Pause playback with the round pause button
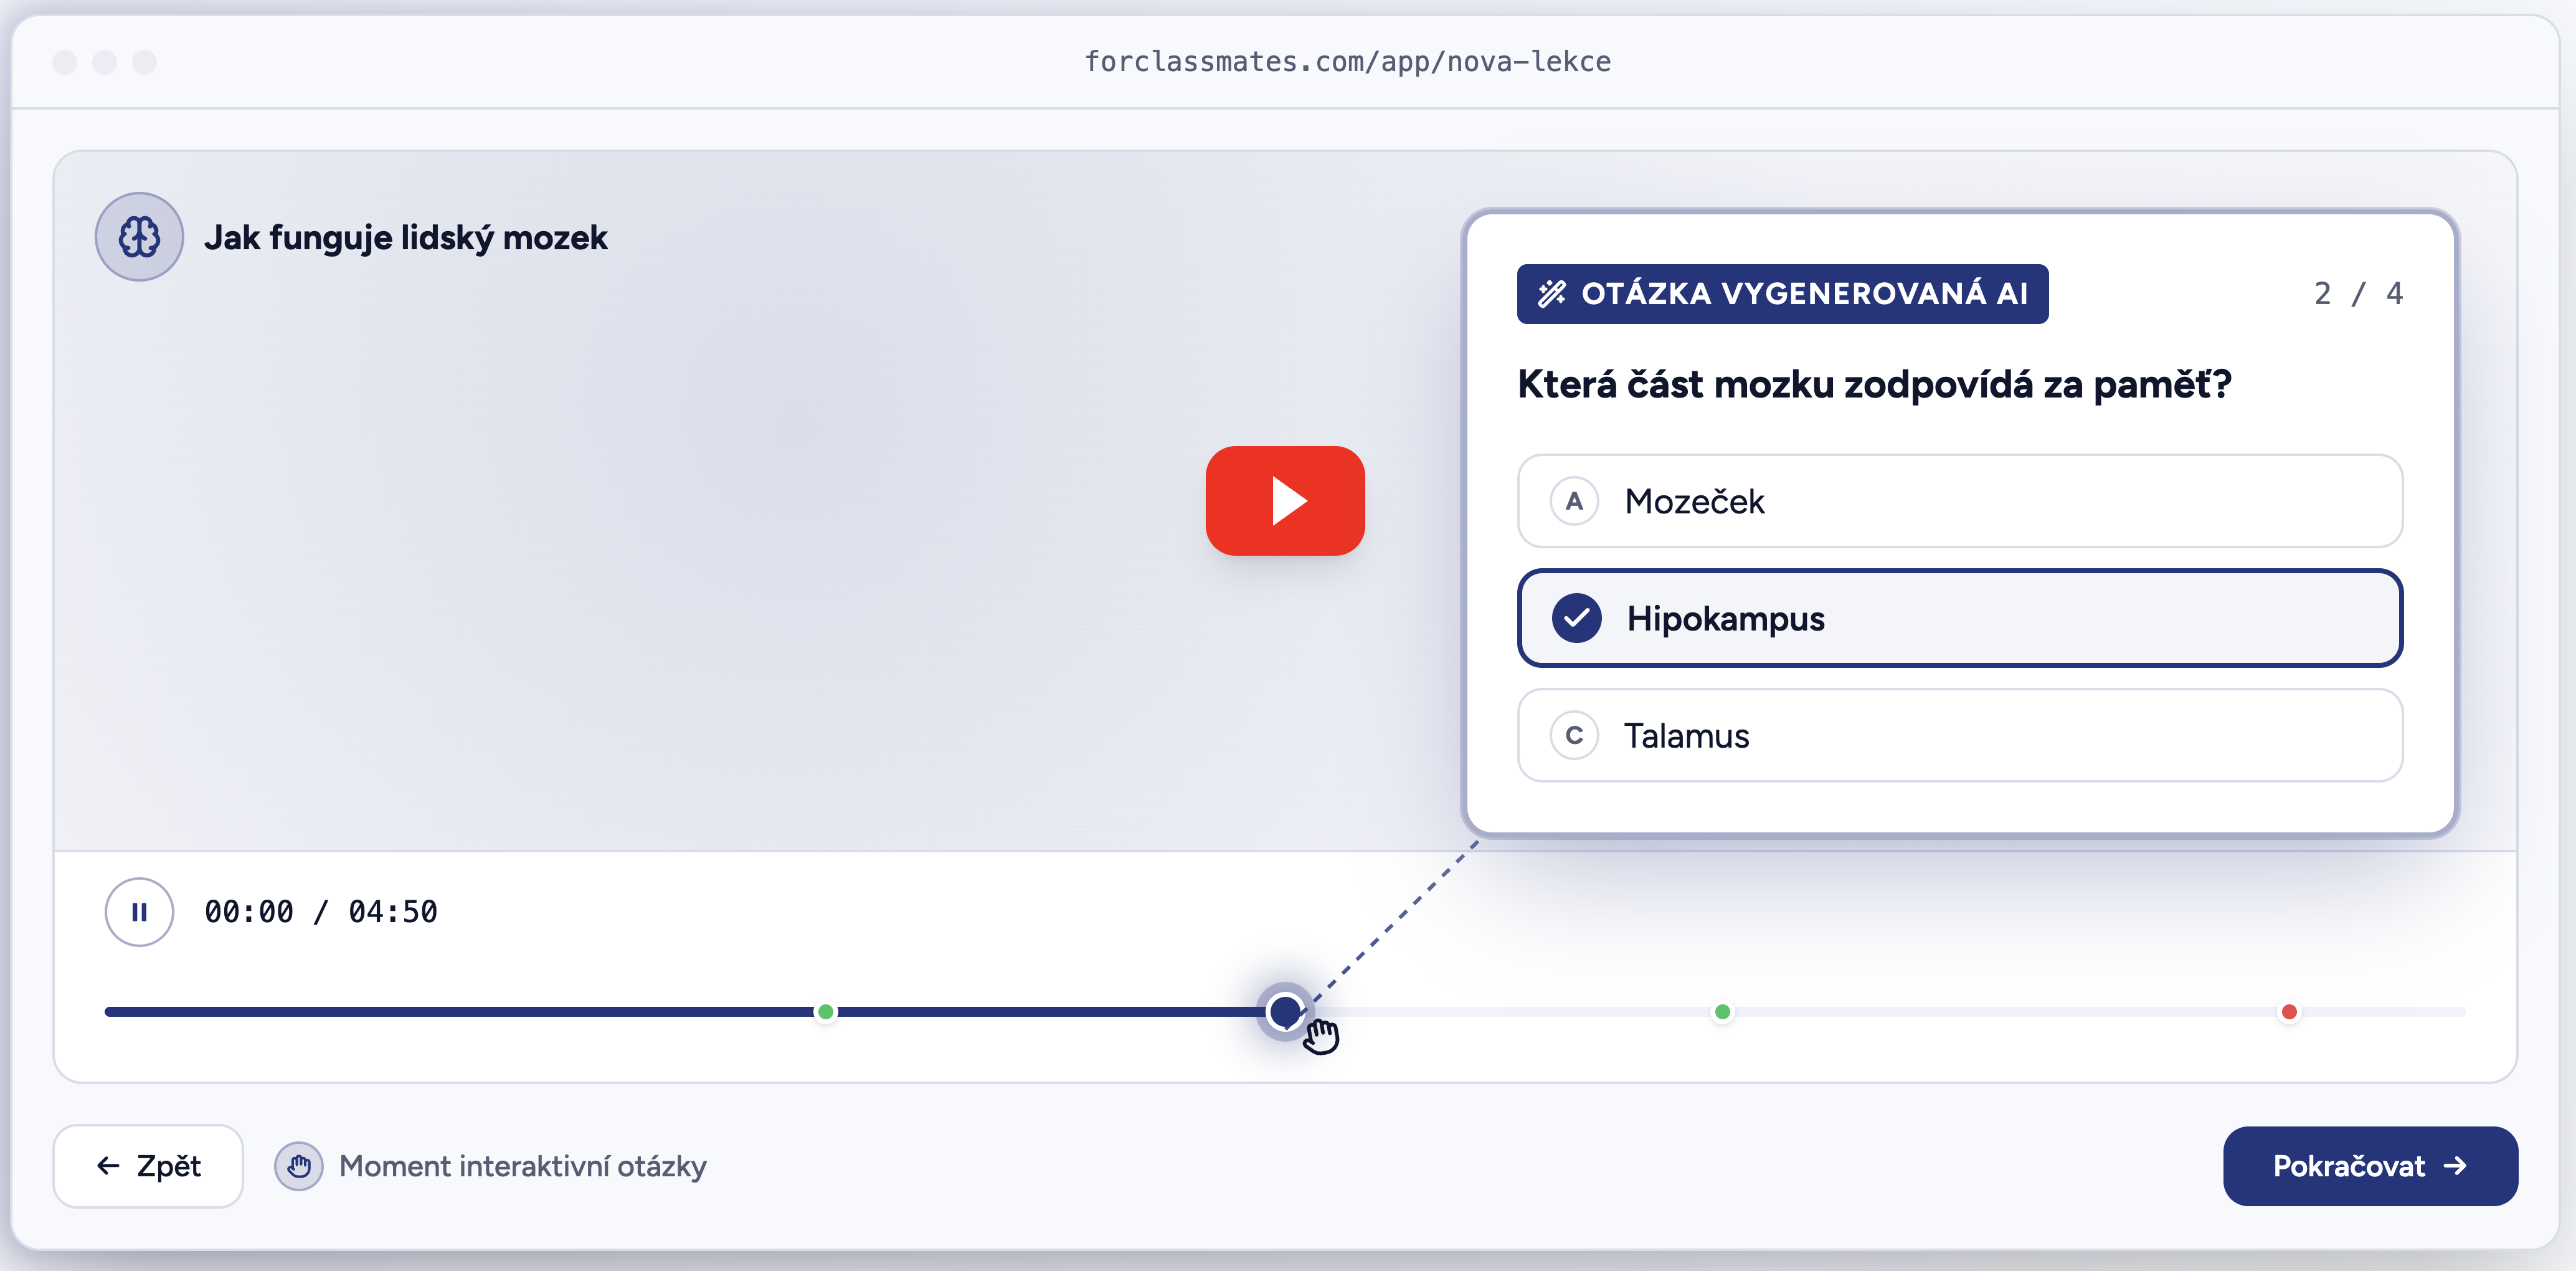Screen dimensions: 2576x1271 coord(139,912)
